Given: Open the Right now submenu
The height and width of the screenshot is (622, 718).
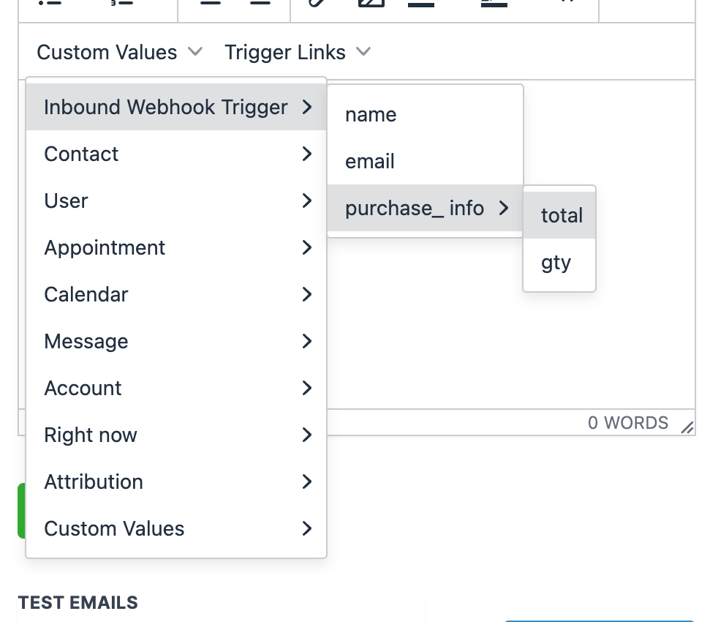Looking at the screenshot, I should click(91, 435).
